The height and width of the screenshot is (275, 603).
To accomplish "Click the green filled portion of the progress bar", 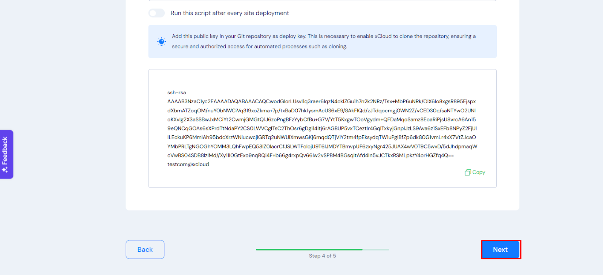I will point(309,249).
